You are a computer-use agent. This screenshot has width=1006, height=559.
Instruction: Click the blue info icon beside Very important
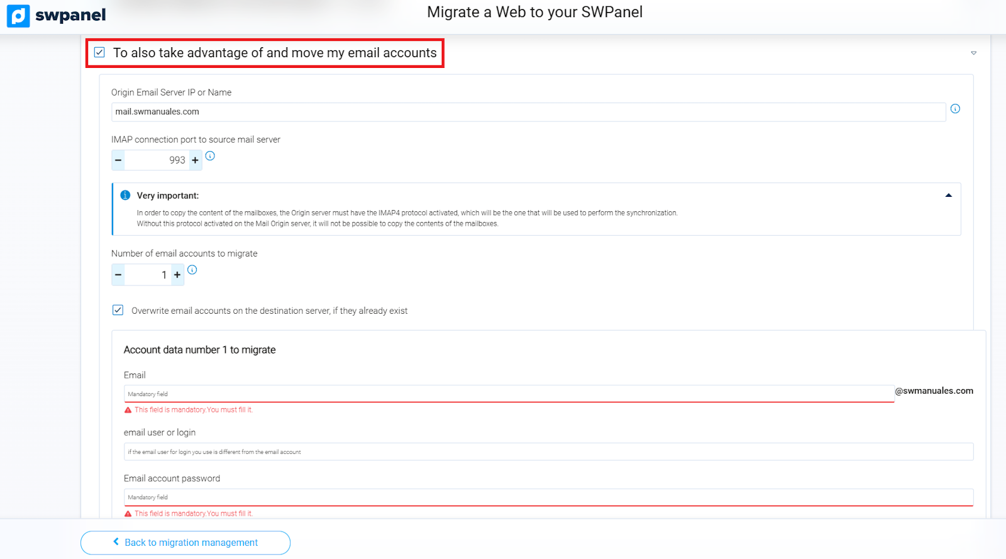125,196
